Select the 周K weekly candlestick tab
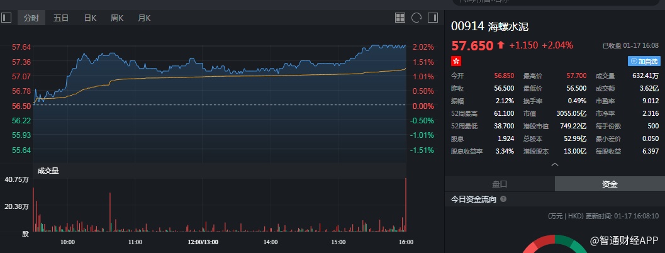Viewport: 665px width, 253px height. click(117, 18)
